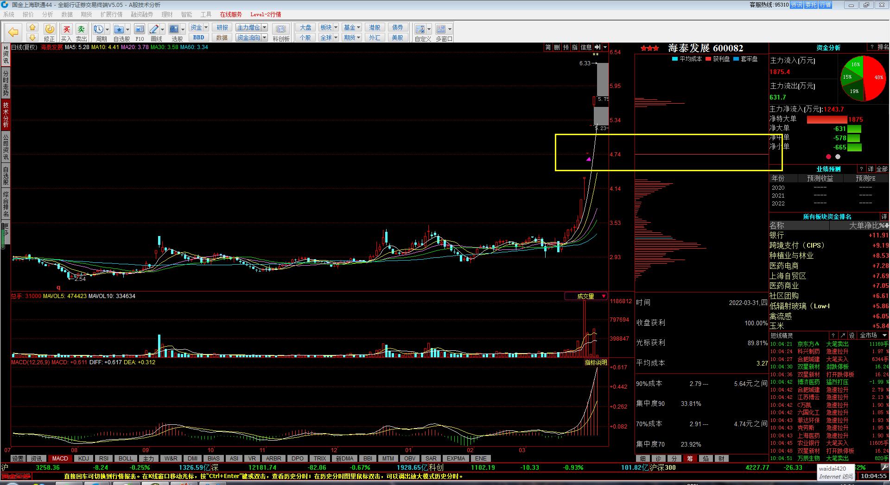Viewport: 890px width, 485px height.
Task: Switch to the BOLL indicator tab
Action: click(x=126, y=459)
